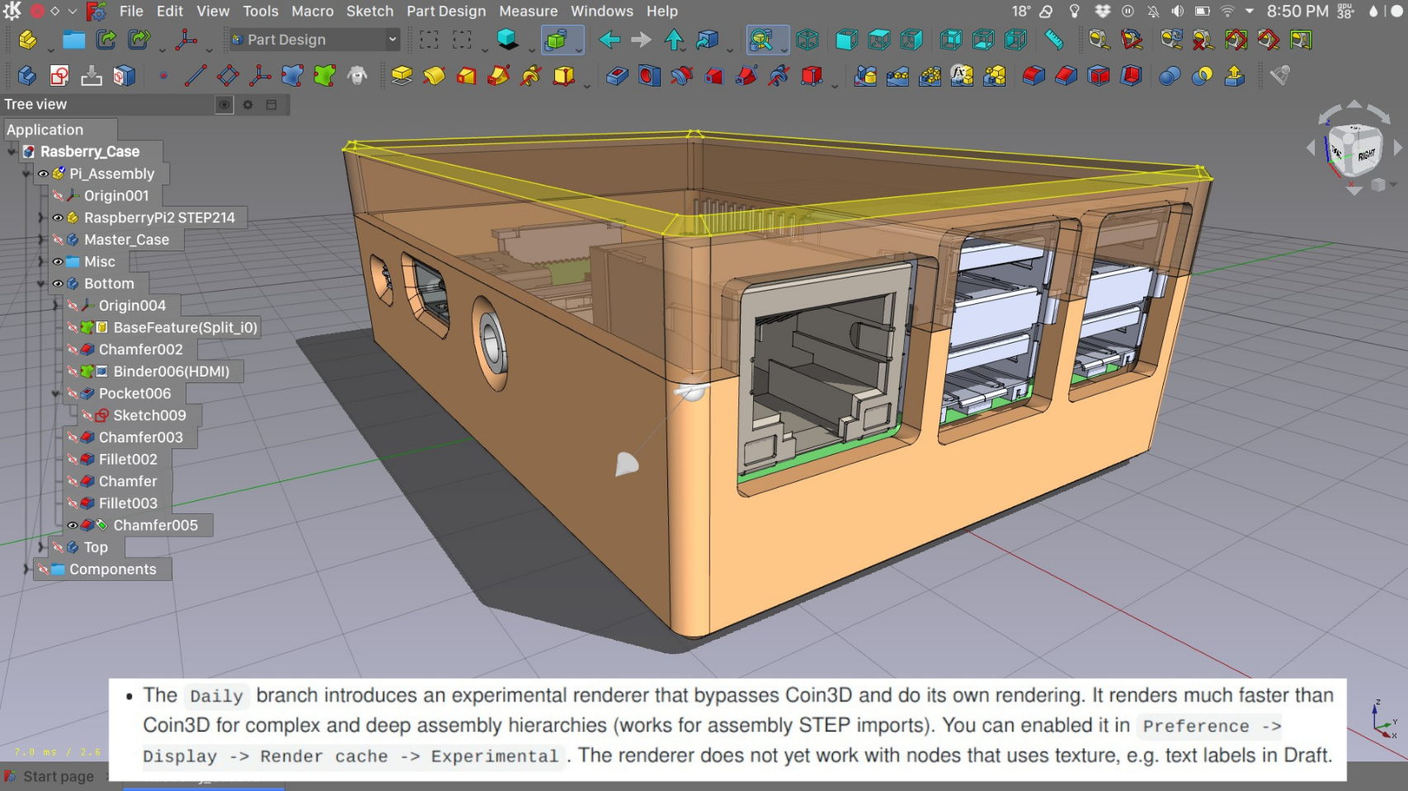Click the teal back navigation arrow
Viewport: 1408px width, 791px height.
609,40
